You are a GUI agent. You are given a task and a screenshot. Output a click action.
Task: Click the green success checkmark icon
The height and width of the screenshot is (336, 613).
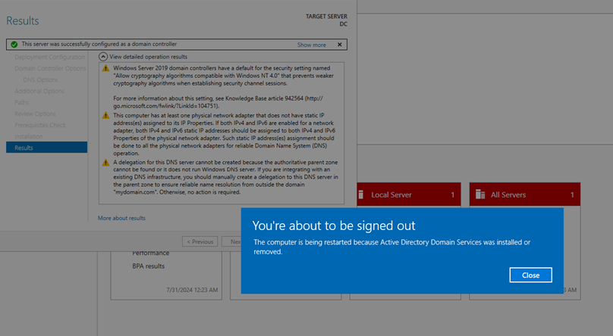point(14,45)
